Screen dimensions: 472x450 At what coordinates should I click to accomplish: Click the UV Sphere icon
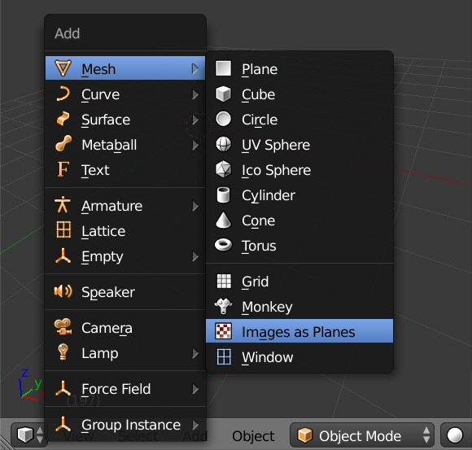click(223, 144)
